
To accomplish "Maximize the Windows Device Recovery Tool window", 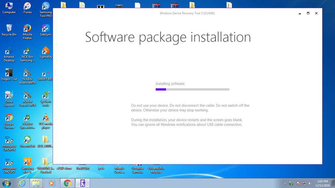I will (308, 13).
